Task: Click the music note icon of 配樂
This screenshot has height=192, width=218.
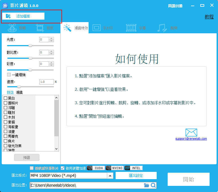Action: [162, 28]
